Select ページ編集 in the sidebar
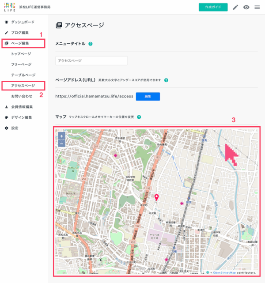Viewport: 265px width, 283px height. pyautogui.click(x=23, y=43)
